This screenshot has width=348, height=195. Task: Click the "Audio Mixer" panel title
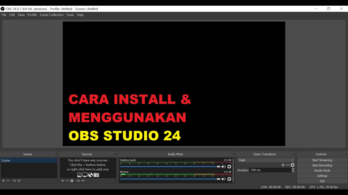(176, 154)
